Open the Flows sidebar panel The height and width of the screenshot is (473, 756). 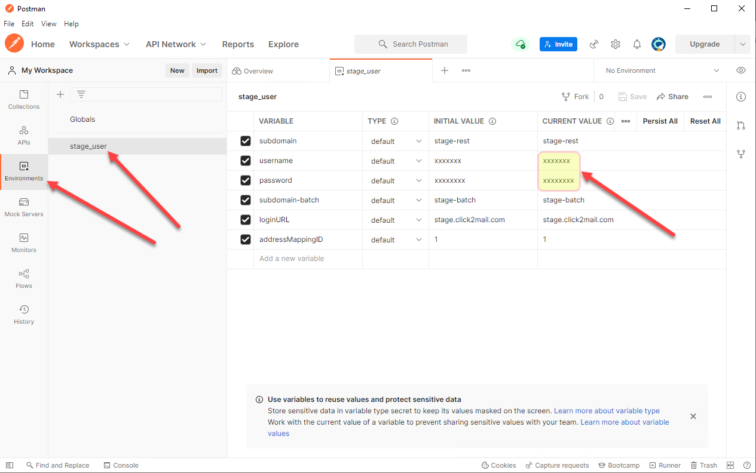24,279
